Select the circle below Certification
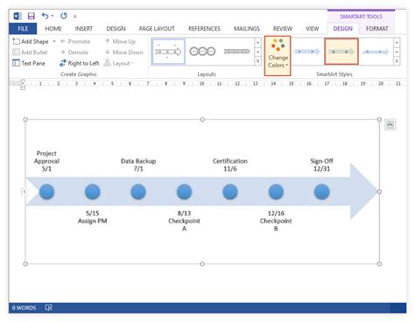Screen dimensions: 415x322 click(x=230, y=192)
